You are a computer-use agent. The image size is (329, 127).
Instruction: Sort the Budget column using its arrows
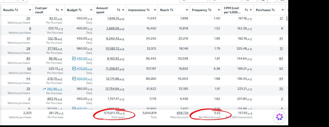click(80, 10)
